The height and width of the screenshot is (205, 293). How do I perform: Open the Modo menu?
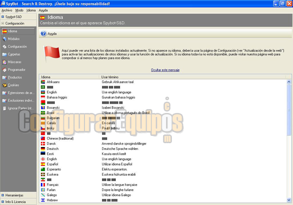[x=19, y=10]
